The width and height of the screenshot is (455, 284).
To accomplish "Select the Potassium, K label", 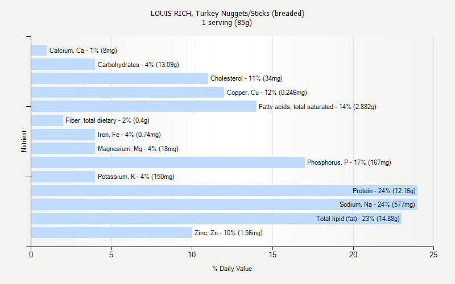I will click(136, 177).
